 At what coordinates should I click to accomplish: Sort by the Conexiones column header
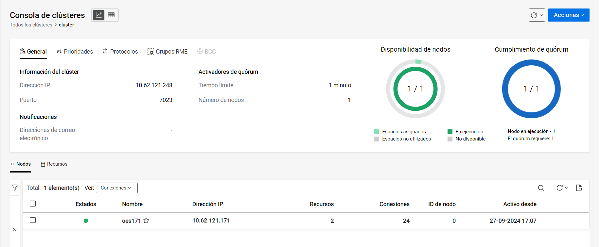coord(395,204)
